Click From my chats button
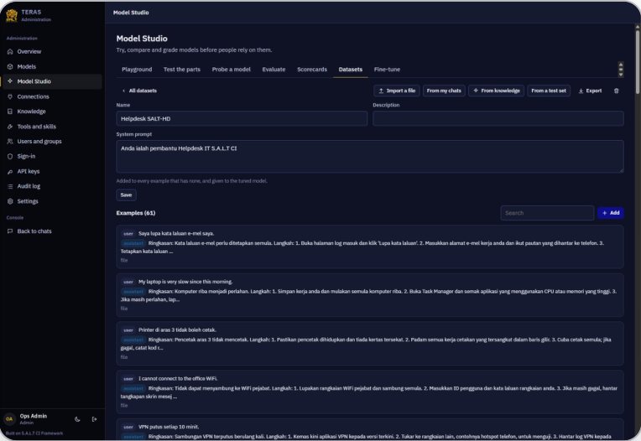641x441 pixels. 444,91
